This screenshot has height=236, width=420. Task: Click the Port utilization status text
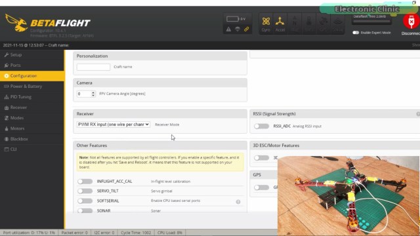click(29, 233)
